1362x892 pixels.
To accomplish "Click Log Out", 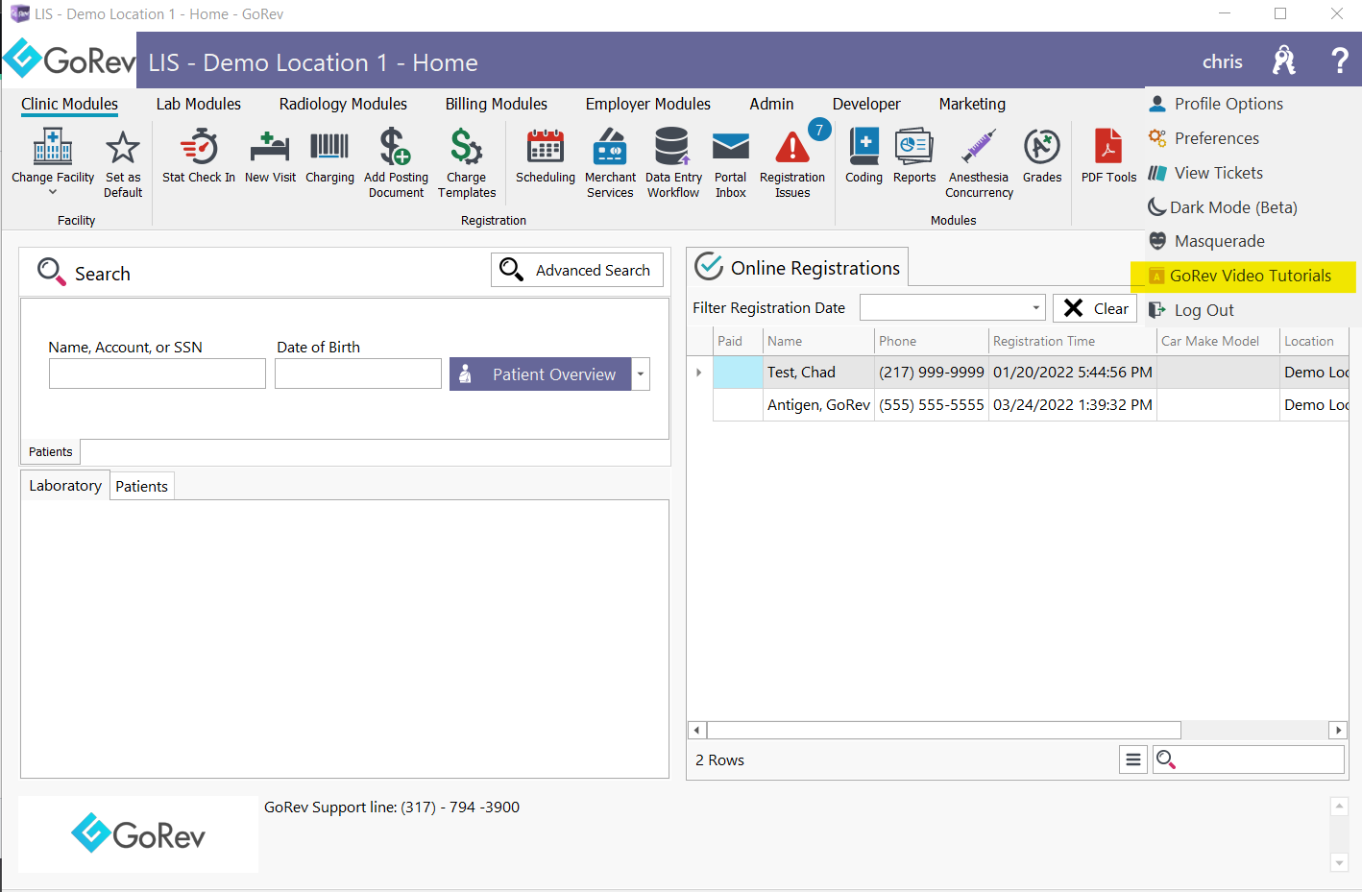I will point(1191,310).
